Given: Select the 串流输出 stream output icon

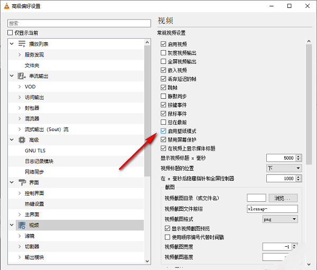Looking at the screenshot, I should (x=22, y=76).
